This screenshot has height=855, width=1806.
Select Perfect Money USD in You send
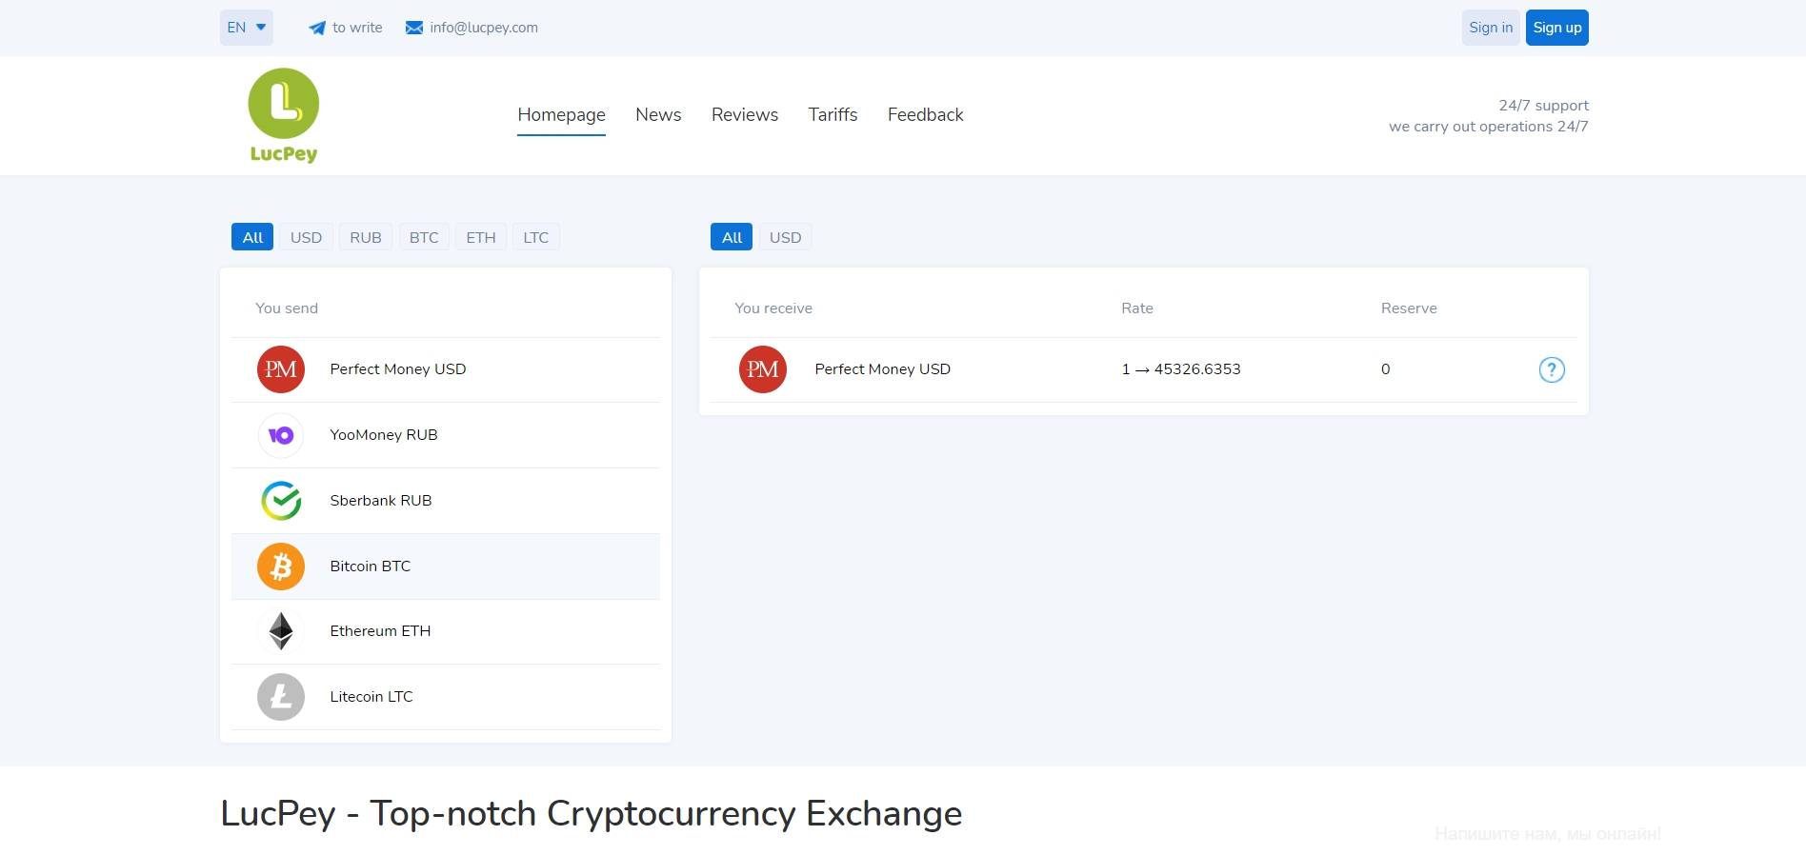pos(446,369)
